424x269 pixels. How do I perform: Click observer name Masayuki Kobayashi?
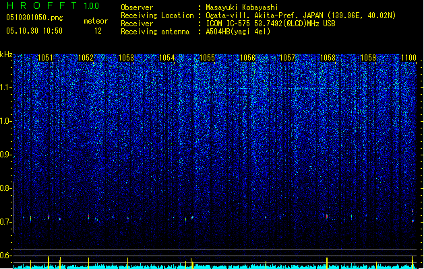(242, 7)
